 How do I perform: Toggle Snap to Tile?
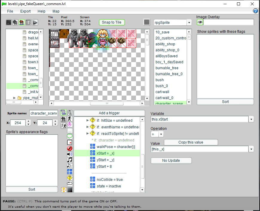[111, 22]
